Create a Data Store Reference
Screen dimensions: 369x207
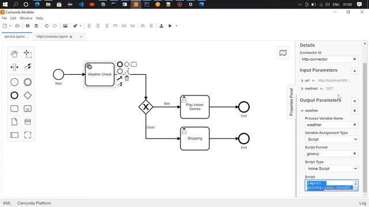[28, 121]
